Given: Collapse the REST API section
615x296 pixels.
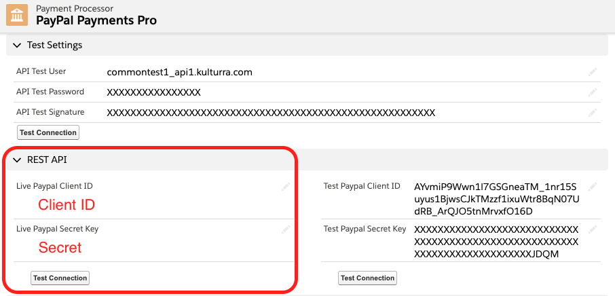Looking at the screenshot, I should click(17, 160).
